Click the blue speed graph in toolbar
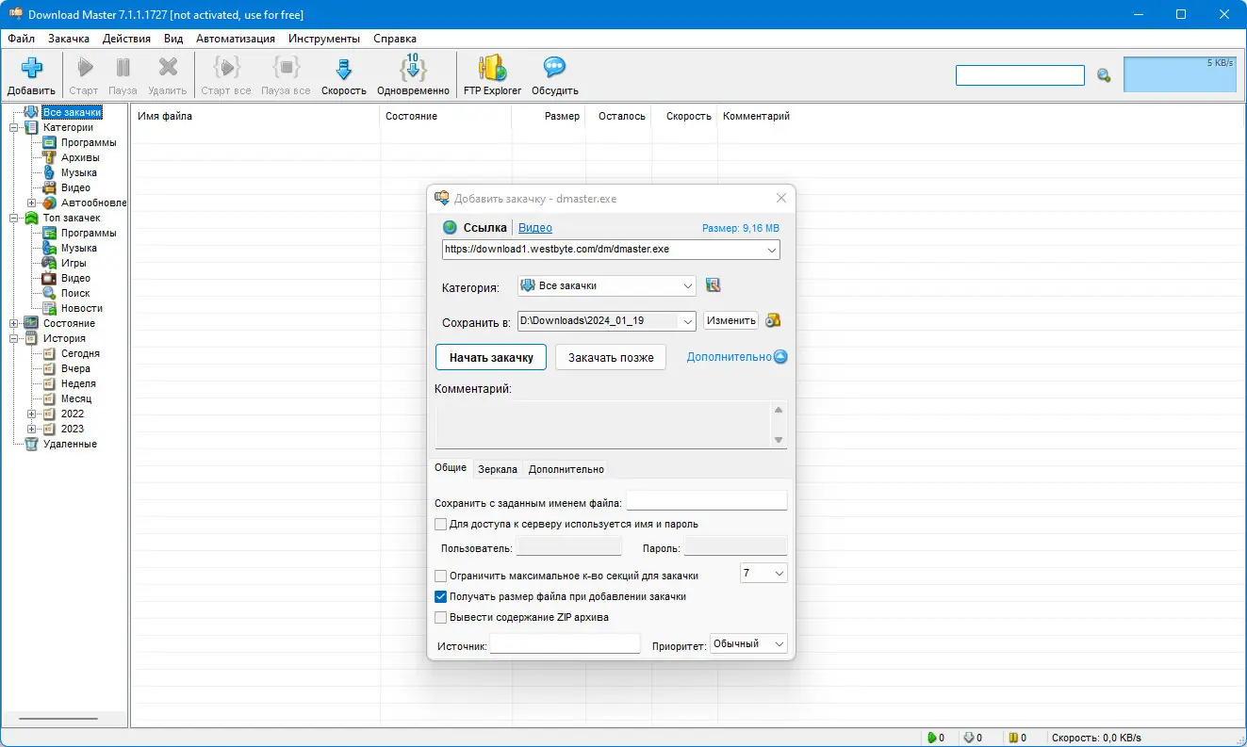Image resolution: width=1247 pixels, height=747 pixels. click(x=1180, y=74)
